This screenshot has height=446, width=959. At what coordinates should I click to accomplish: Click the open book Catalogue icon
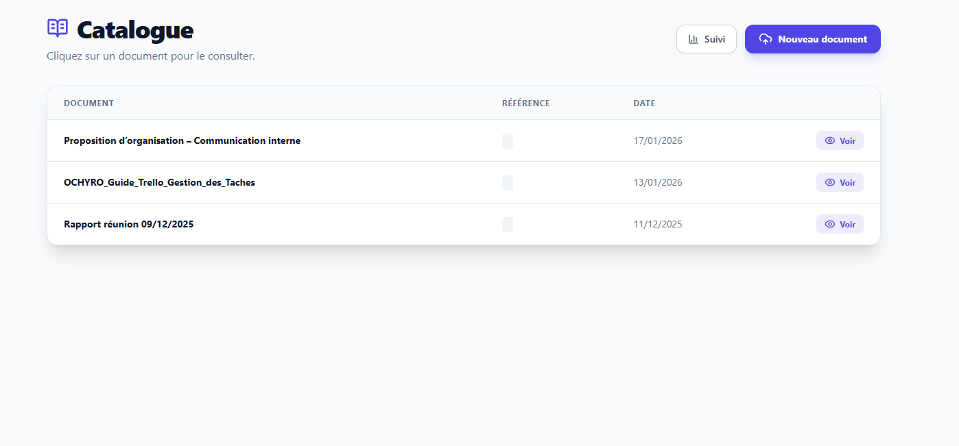[56, 28]
